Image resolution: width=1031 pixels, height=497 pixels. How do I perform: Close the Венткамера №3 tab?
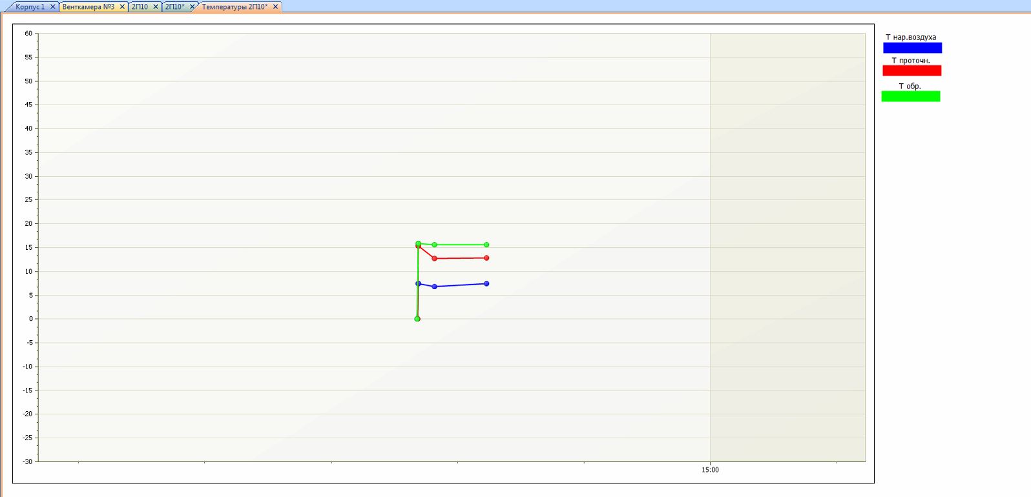pos(122,7)
